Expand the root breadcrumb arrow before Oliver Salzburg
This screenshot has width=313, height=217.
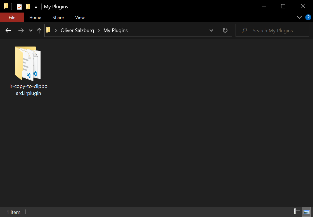[56, 30]
